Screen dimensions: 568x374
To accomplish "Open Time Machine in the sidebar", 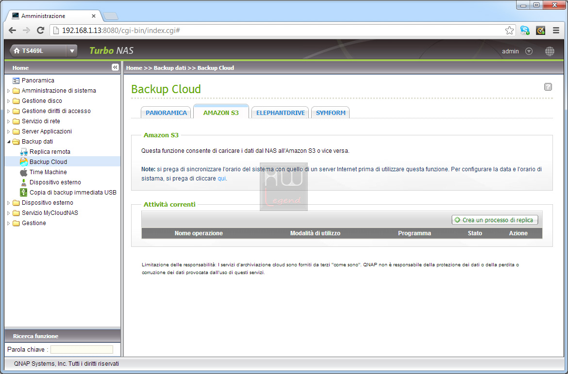I will 48,172.
